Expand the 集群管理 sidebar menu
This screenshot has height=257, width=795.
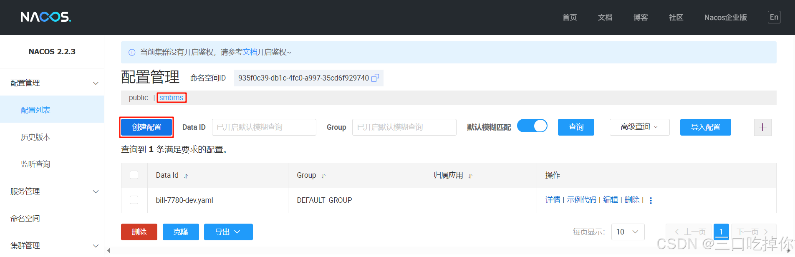coord(52,246)
